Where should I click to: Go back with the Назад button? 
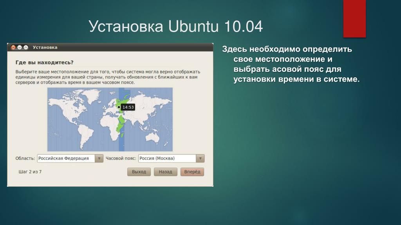pos(166,172)
